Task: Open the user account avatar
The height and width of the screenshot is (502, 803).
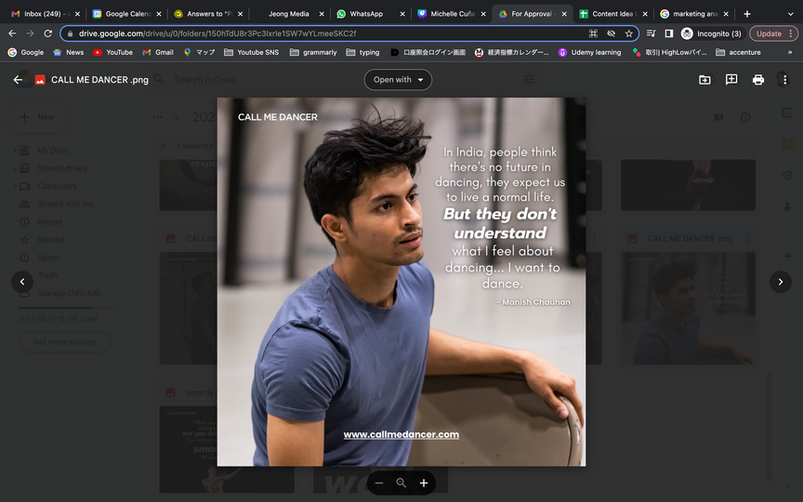Action: (x=783, y=78)
